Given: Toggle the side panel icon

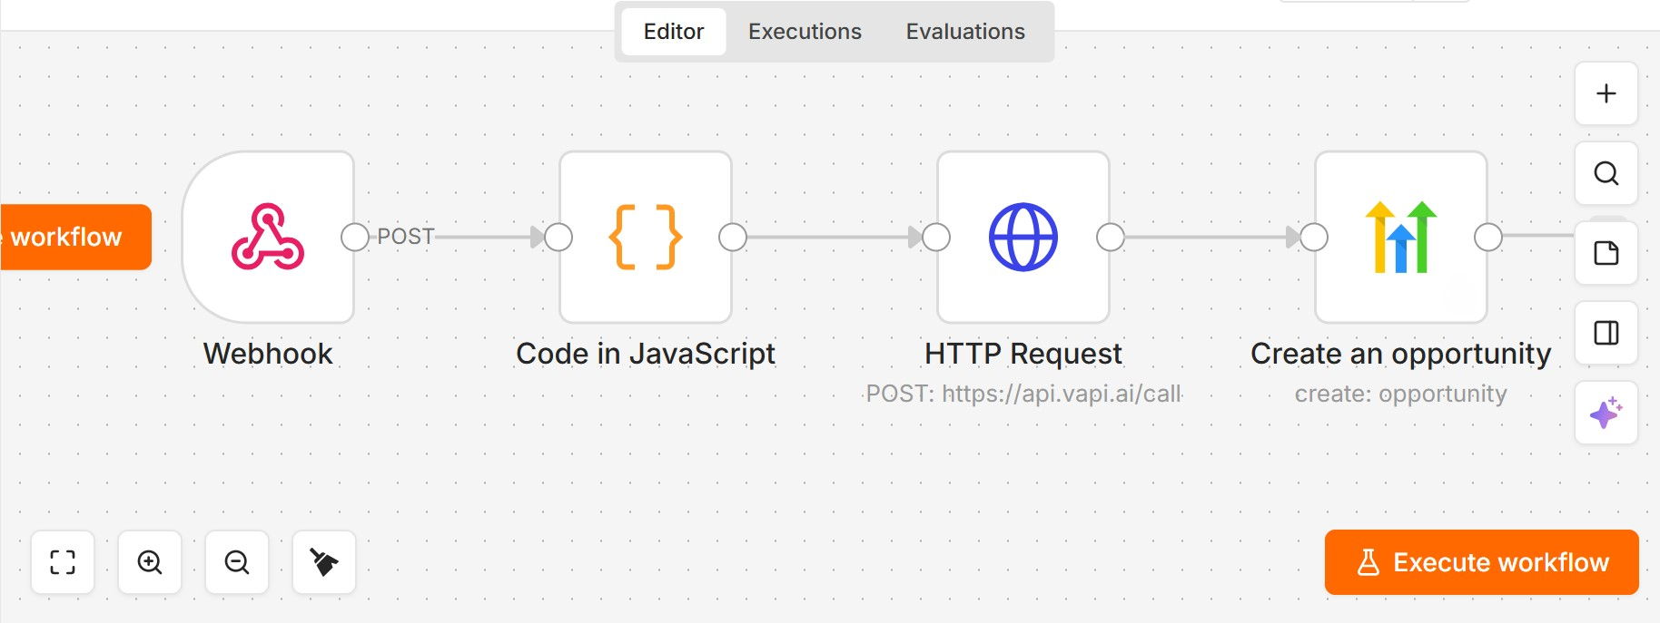Looking at the screenshot, I should click(1606, 333).
